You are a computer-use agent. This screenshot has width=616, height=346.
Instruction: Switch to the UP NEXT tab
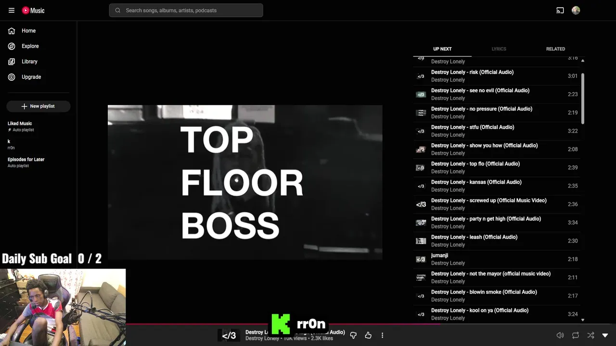coord(442,49)
